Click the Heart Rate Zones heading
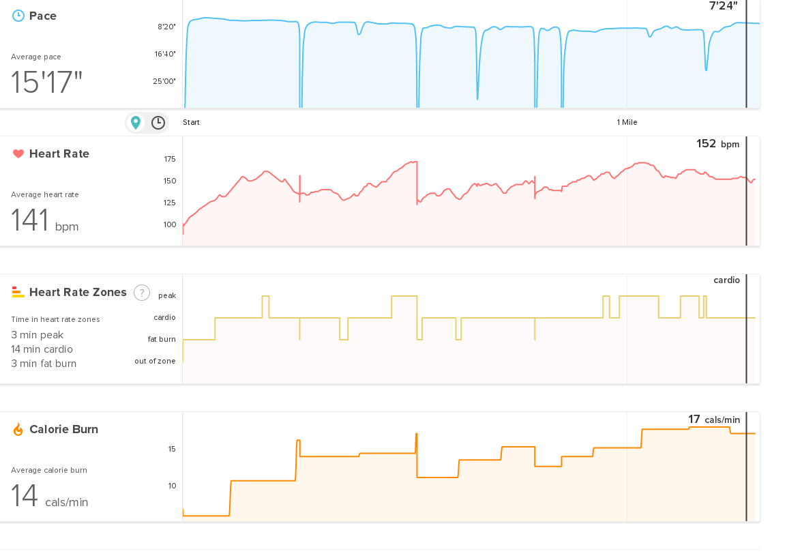Screen dimensions: 802x558 click(78, 292)
